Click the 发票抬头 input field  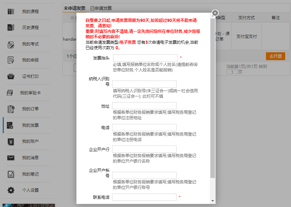coord(145,58)
